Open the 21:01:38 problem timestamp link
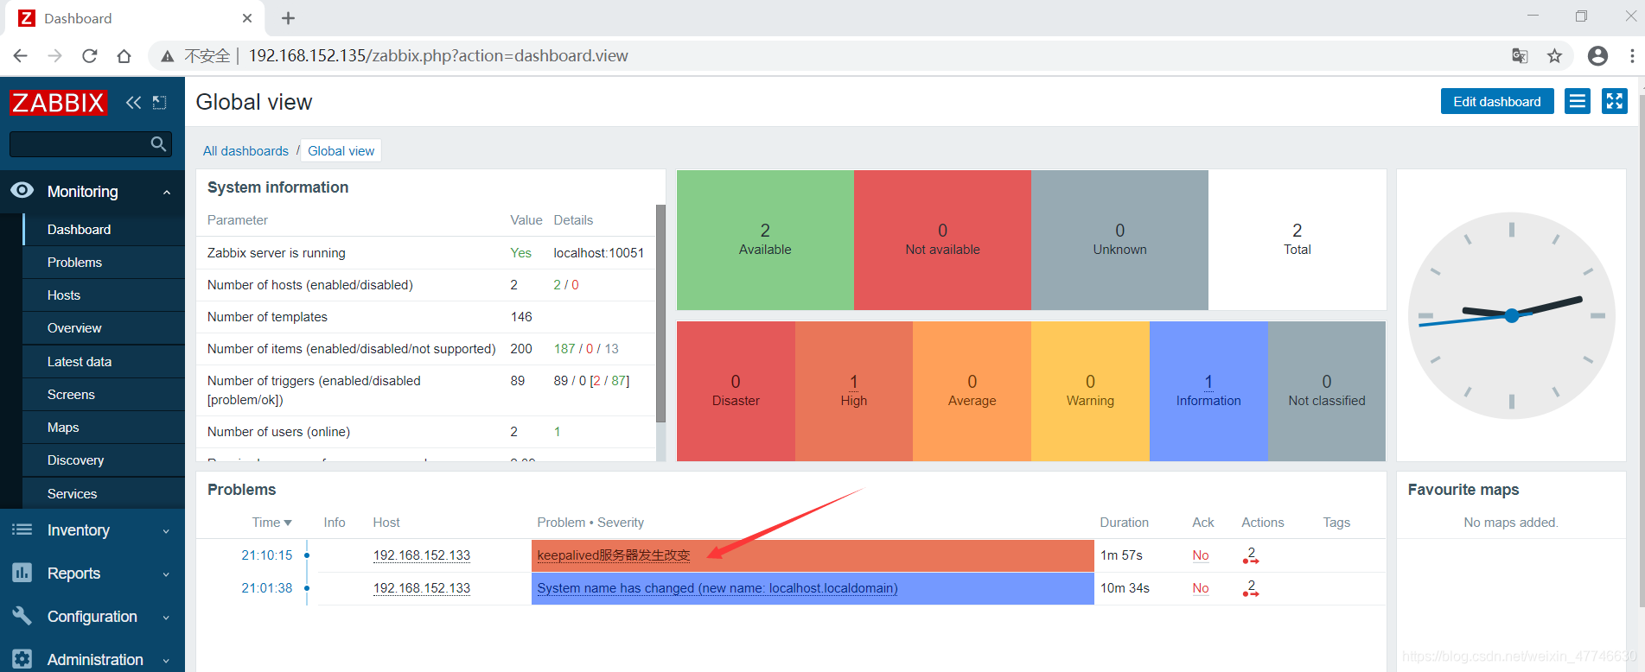 point(267,588)
